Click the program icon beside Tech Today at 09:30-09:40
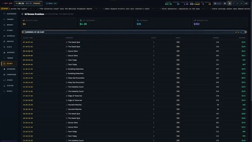 [67, 60]
